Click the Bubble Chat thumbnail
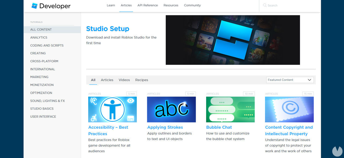 pos(230,109)
